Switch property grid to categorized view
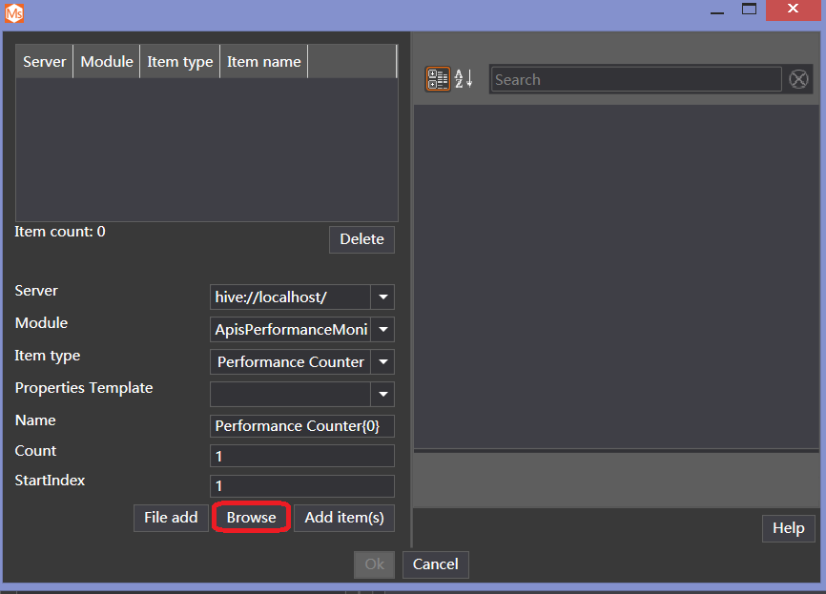The height and width of the screenshot is (594, 826). [438, 79]
